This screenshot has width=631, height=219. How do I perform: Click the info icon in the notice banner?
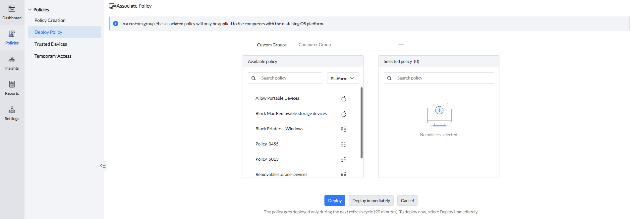pyautogui.click(x=116, y=24)
